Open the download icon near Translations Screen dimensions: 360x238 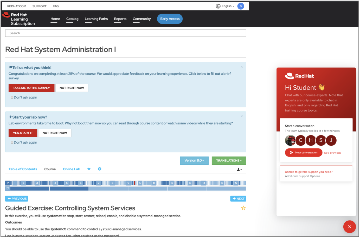(x=239, y=169)
